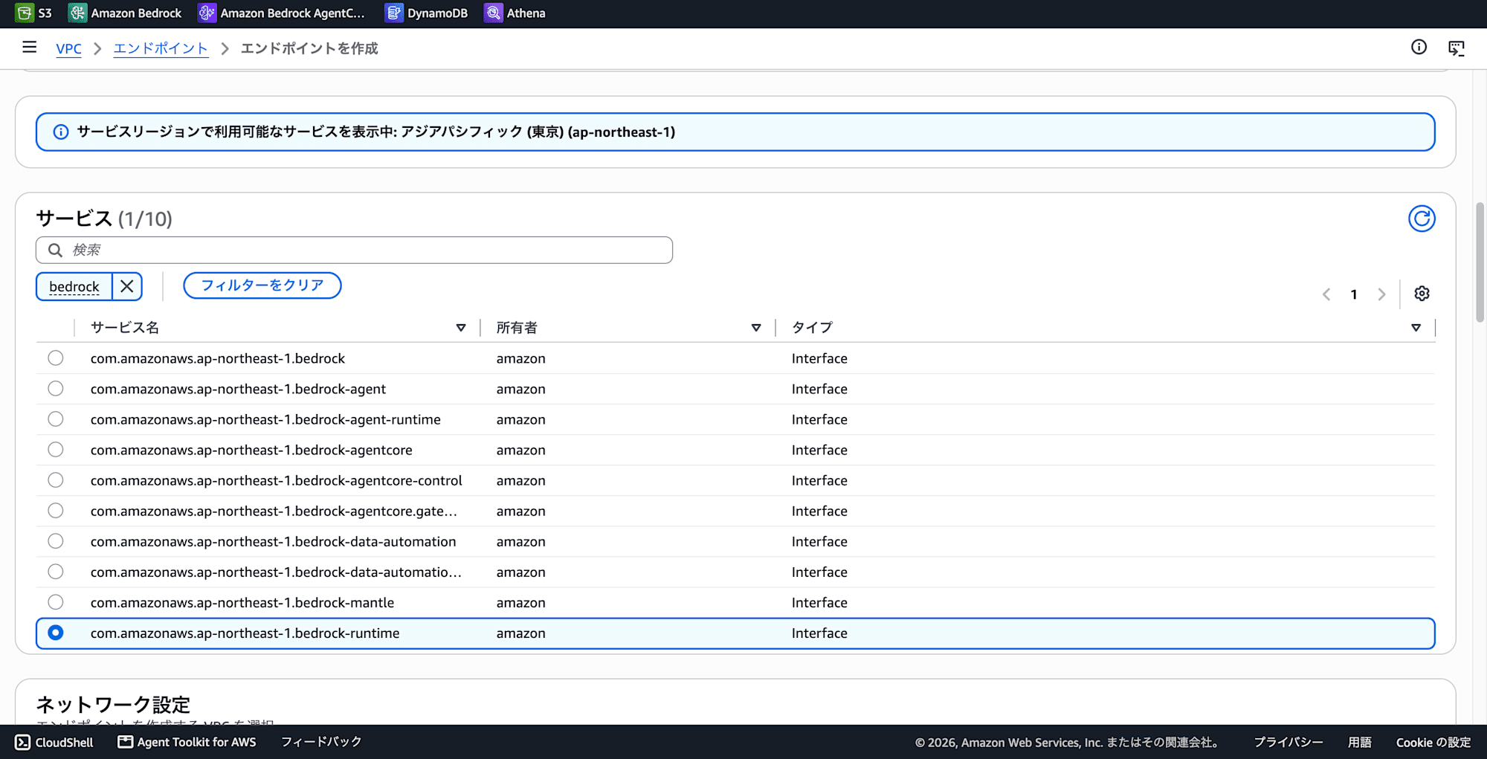This screenshot has height=759, width=1487.
Task: Open the Amazon Bedrock shortcut icon
Action: point(77,13)
